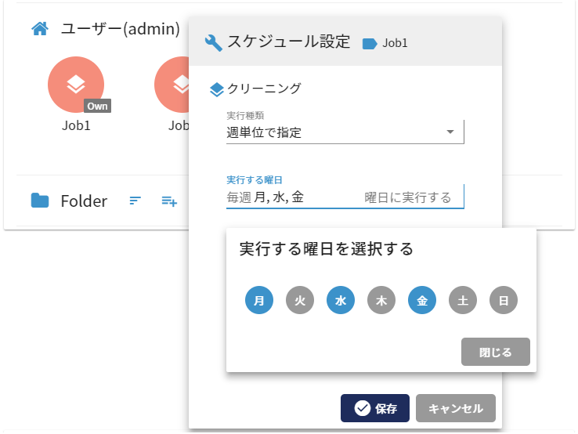Select Saturday (土) day toggle
578x434 pixels.
[x=463, y=300]
